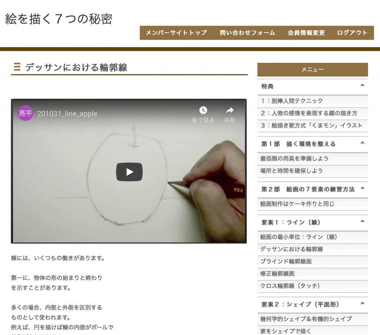380x335 pixels.
Task: Click the list icon beside デッサンにおける輪郭線 heading
Action: click(x=17, y=67)
